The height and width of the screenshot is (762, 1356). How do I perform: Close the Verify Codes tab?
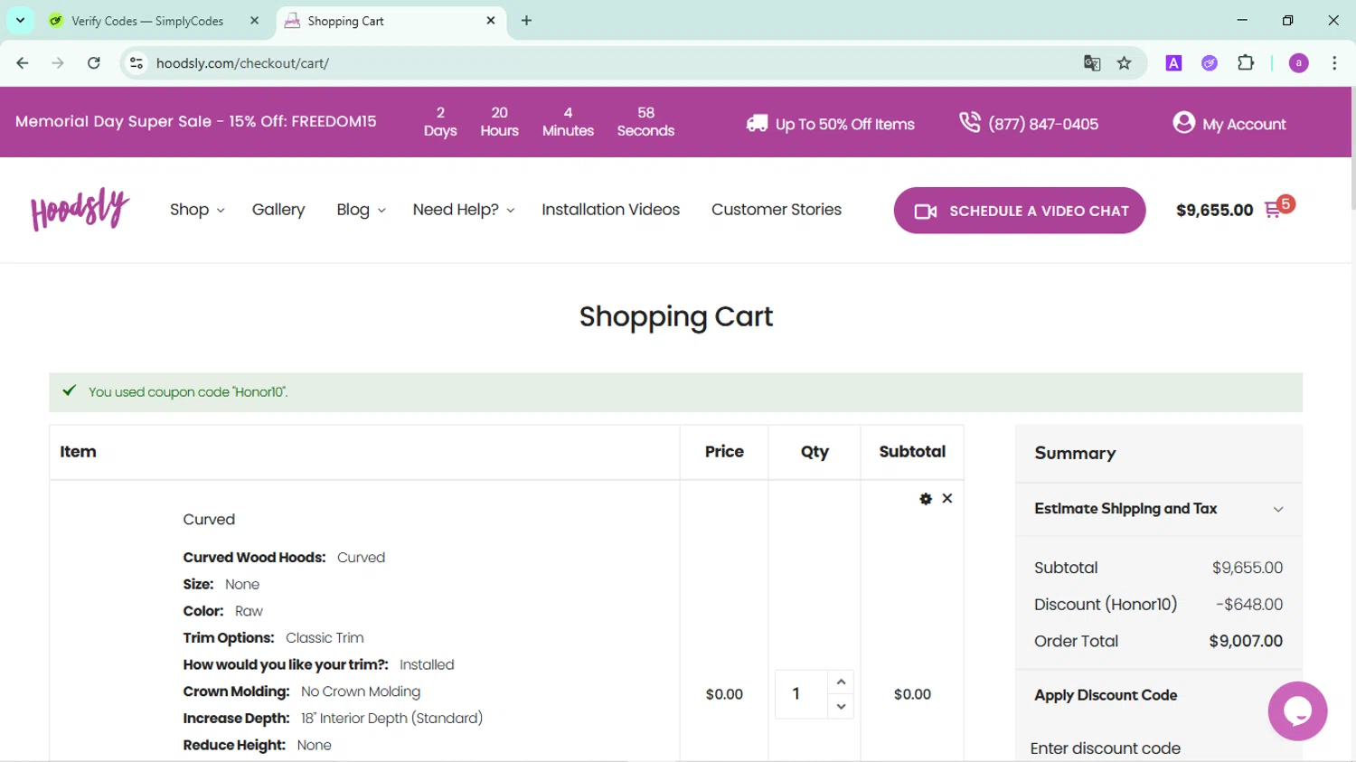tap(254, 21)
